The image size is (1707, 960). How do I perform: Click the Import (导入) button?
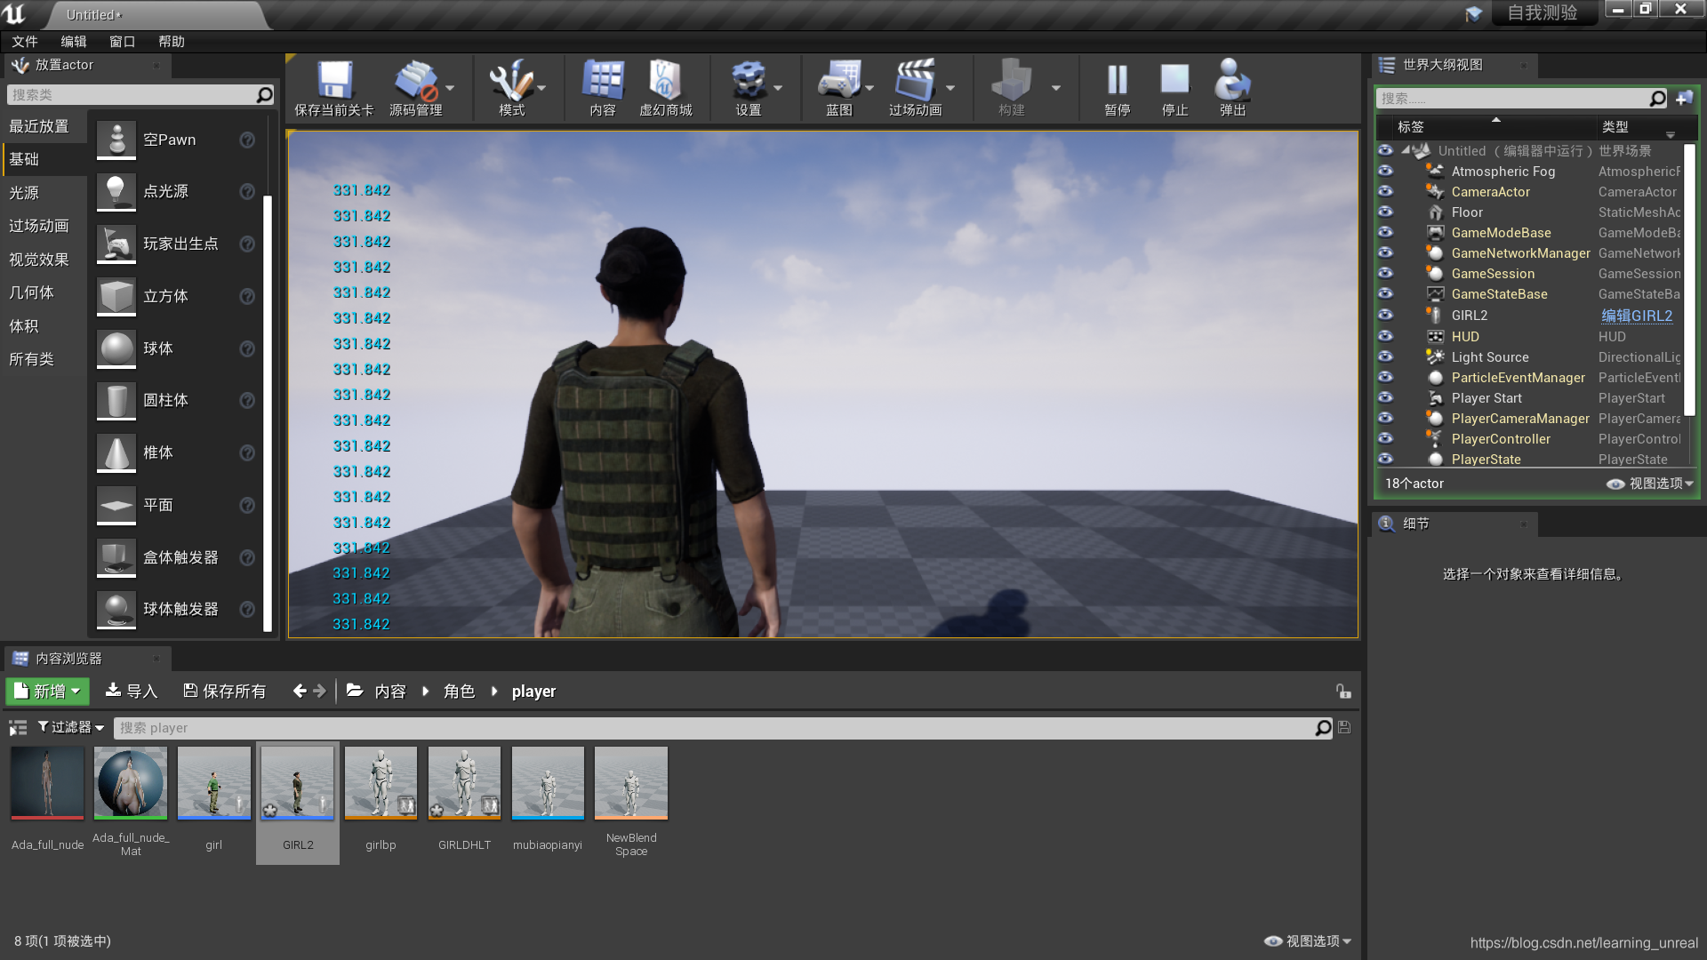[131, 691]
